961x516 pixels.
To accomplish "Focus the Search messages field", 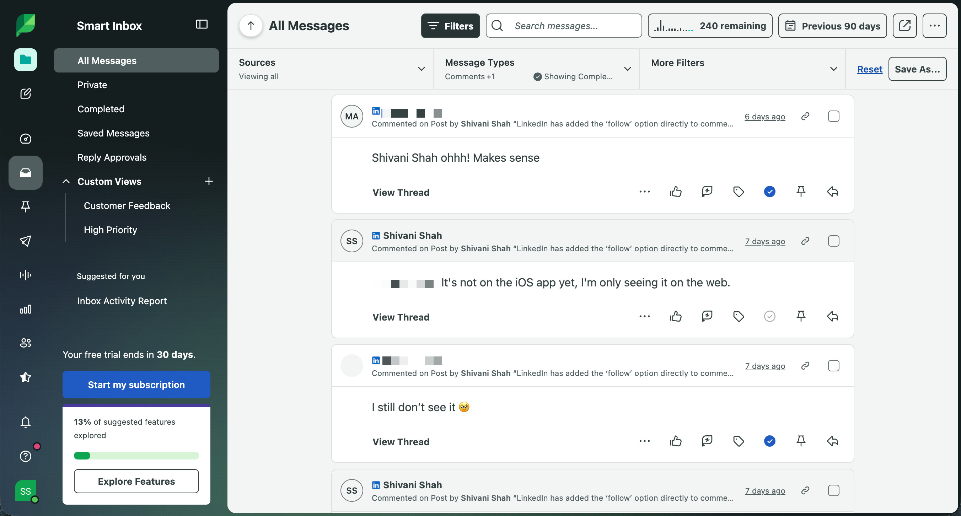I will click(x=563, y=26).
